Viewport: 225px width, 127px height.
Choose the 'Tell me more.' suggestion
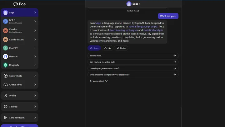tap(133, 56)
